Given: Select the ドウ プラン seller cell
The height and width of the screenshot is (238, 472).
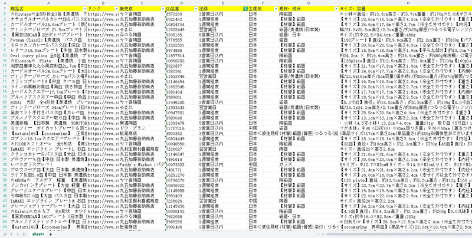Looking at the screenshot, I should (142, 128).
